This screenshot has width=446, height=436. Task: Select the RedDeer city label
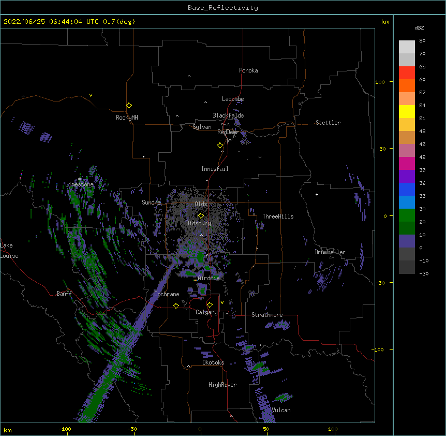(228, 132)
